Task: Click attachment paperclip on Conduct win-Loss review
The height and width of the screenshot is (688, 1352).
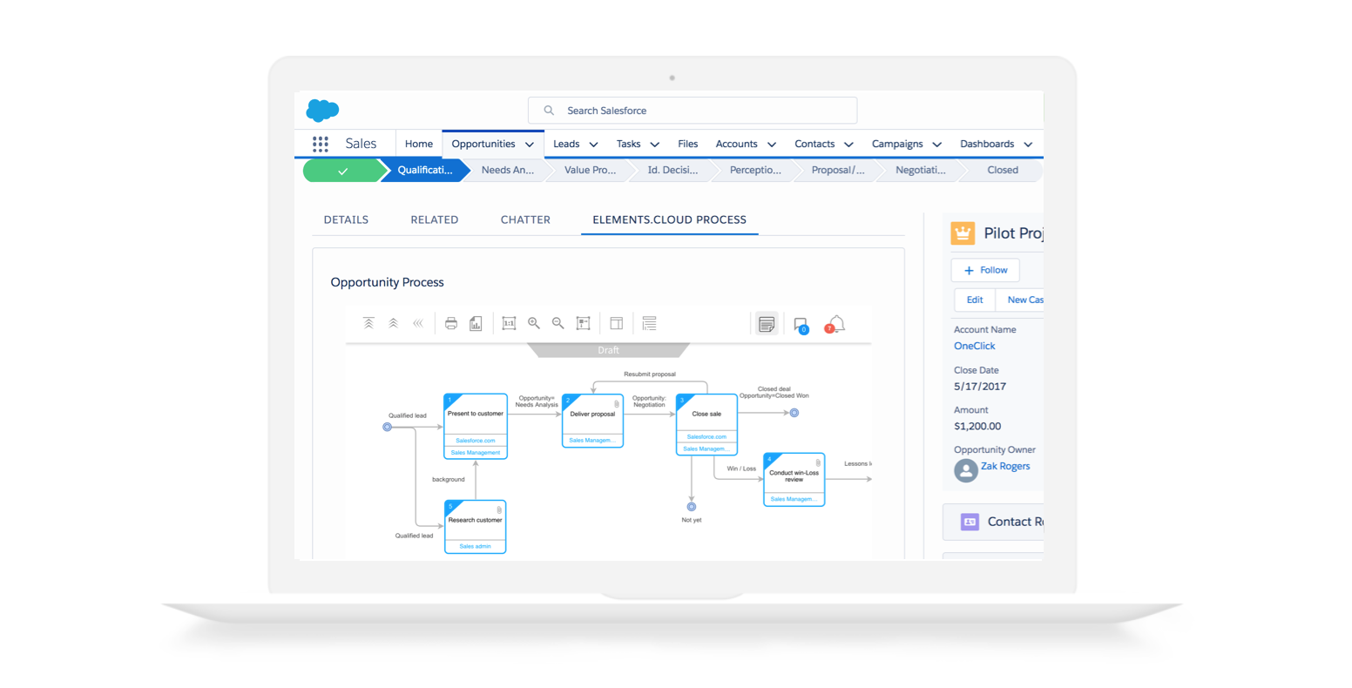Action: click(818, 463)
